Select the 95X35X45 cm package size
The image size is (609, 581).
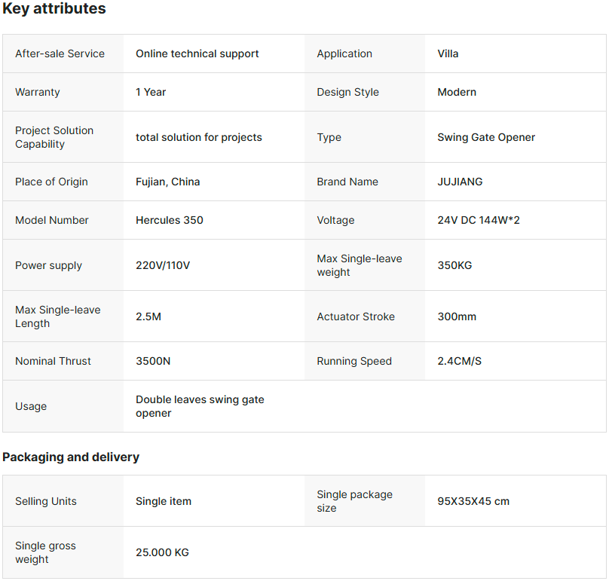tap(473, 501)
